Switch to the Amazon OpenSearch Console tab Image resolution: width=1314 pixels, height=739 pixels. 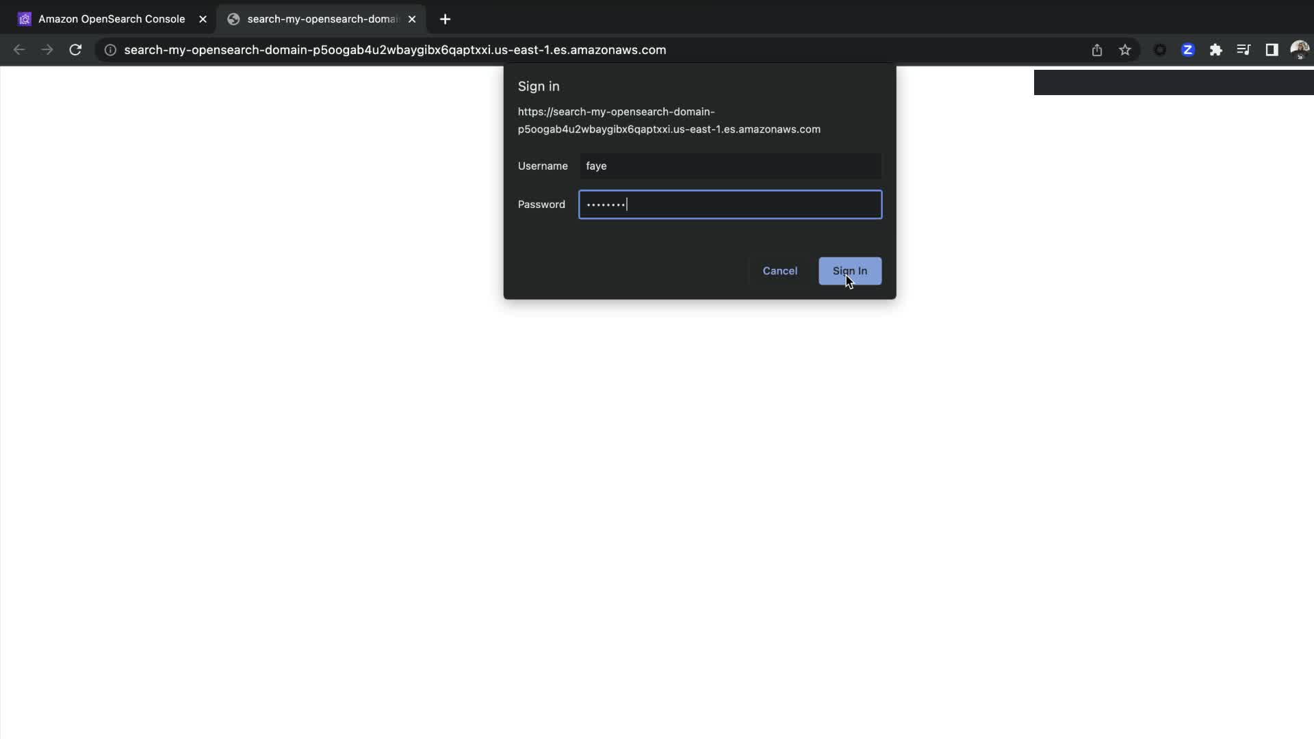click(112, 19)
